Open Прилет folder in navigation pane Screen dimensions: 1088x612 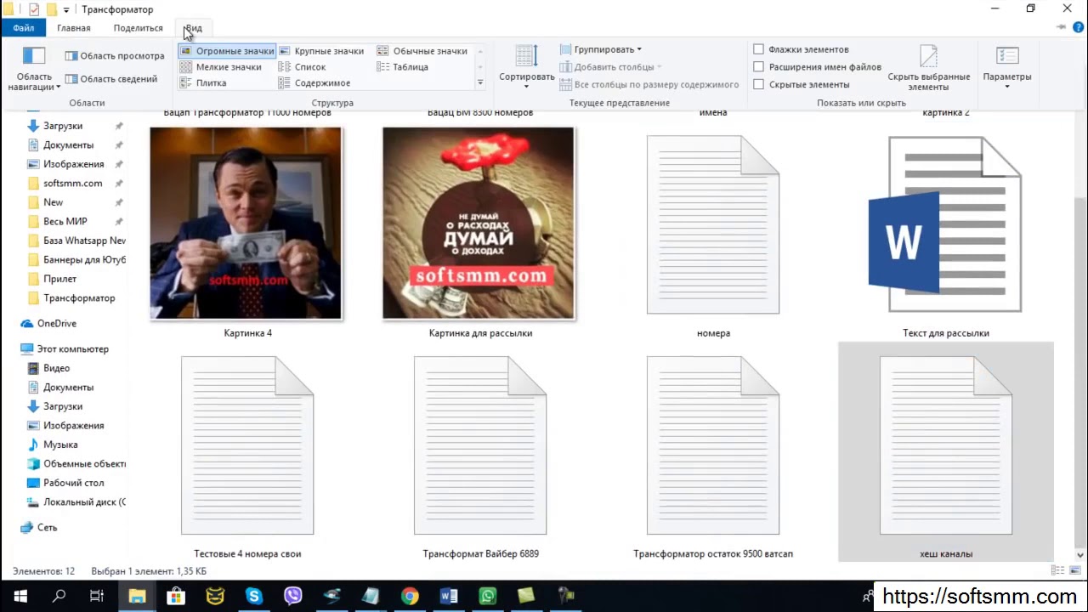[60, 279]
